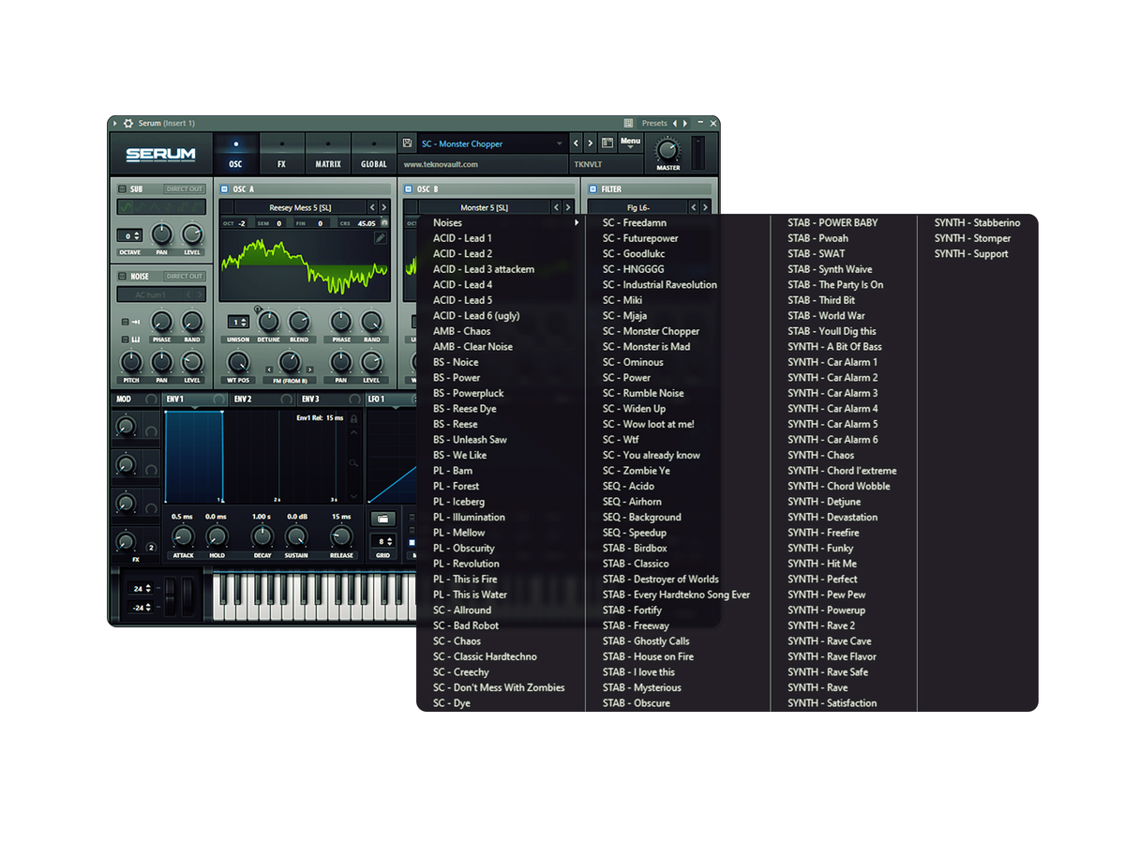1125x844 pixels.
Task: Click the pencil edit icon on OSC A waveform
Action: pos(380,236)
